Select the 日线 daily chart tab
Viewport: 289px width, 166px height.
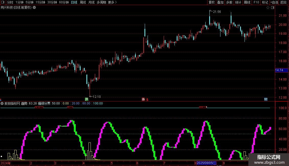74,2
